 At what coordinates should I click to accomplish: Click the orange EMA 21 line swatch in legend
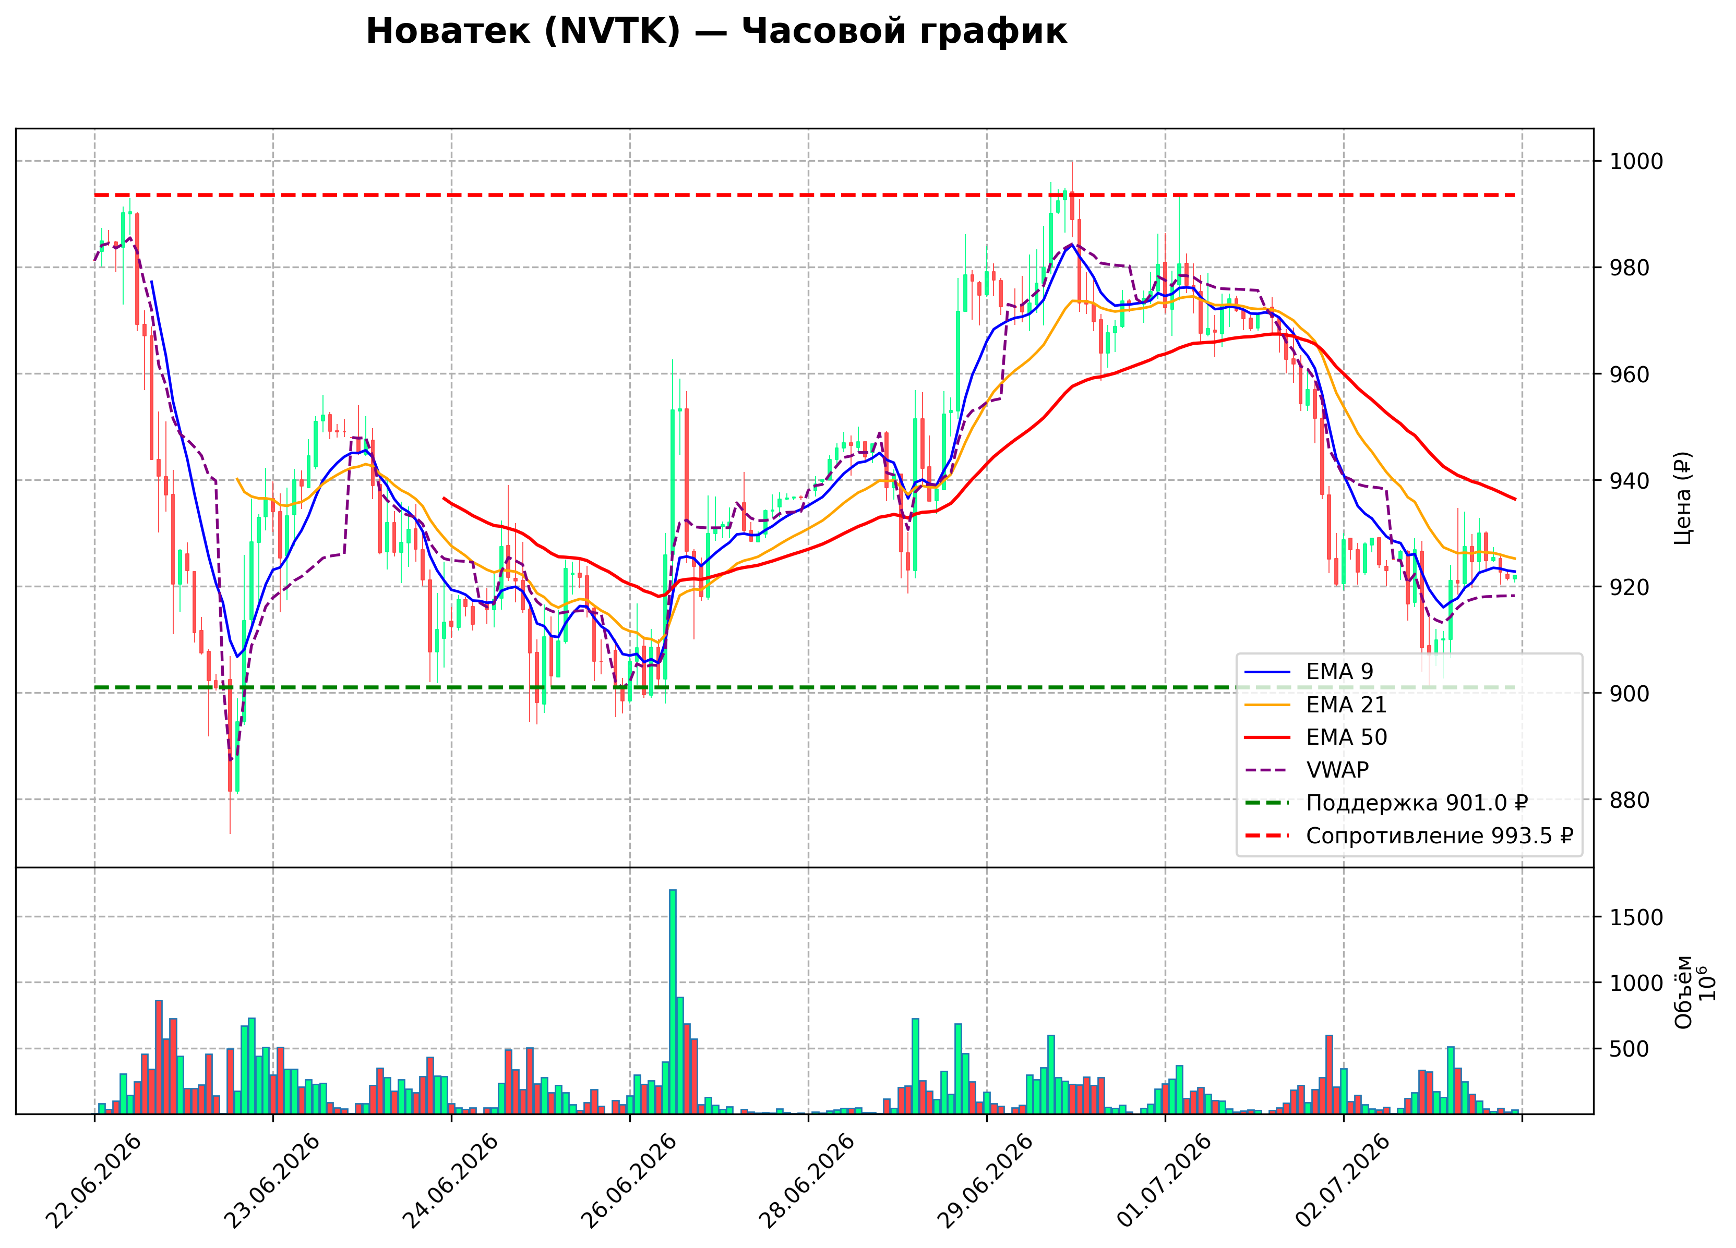pyautogui.click(x=1267, y=706)
